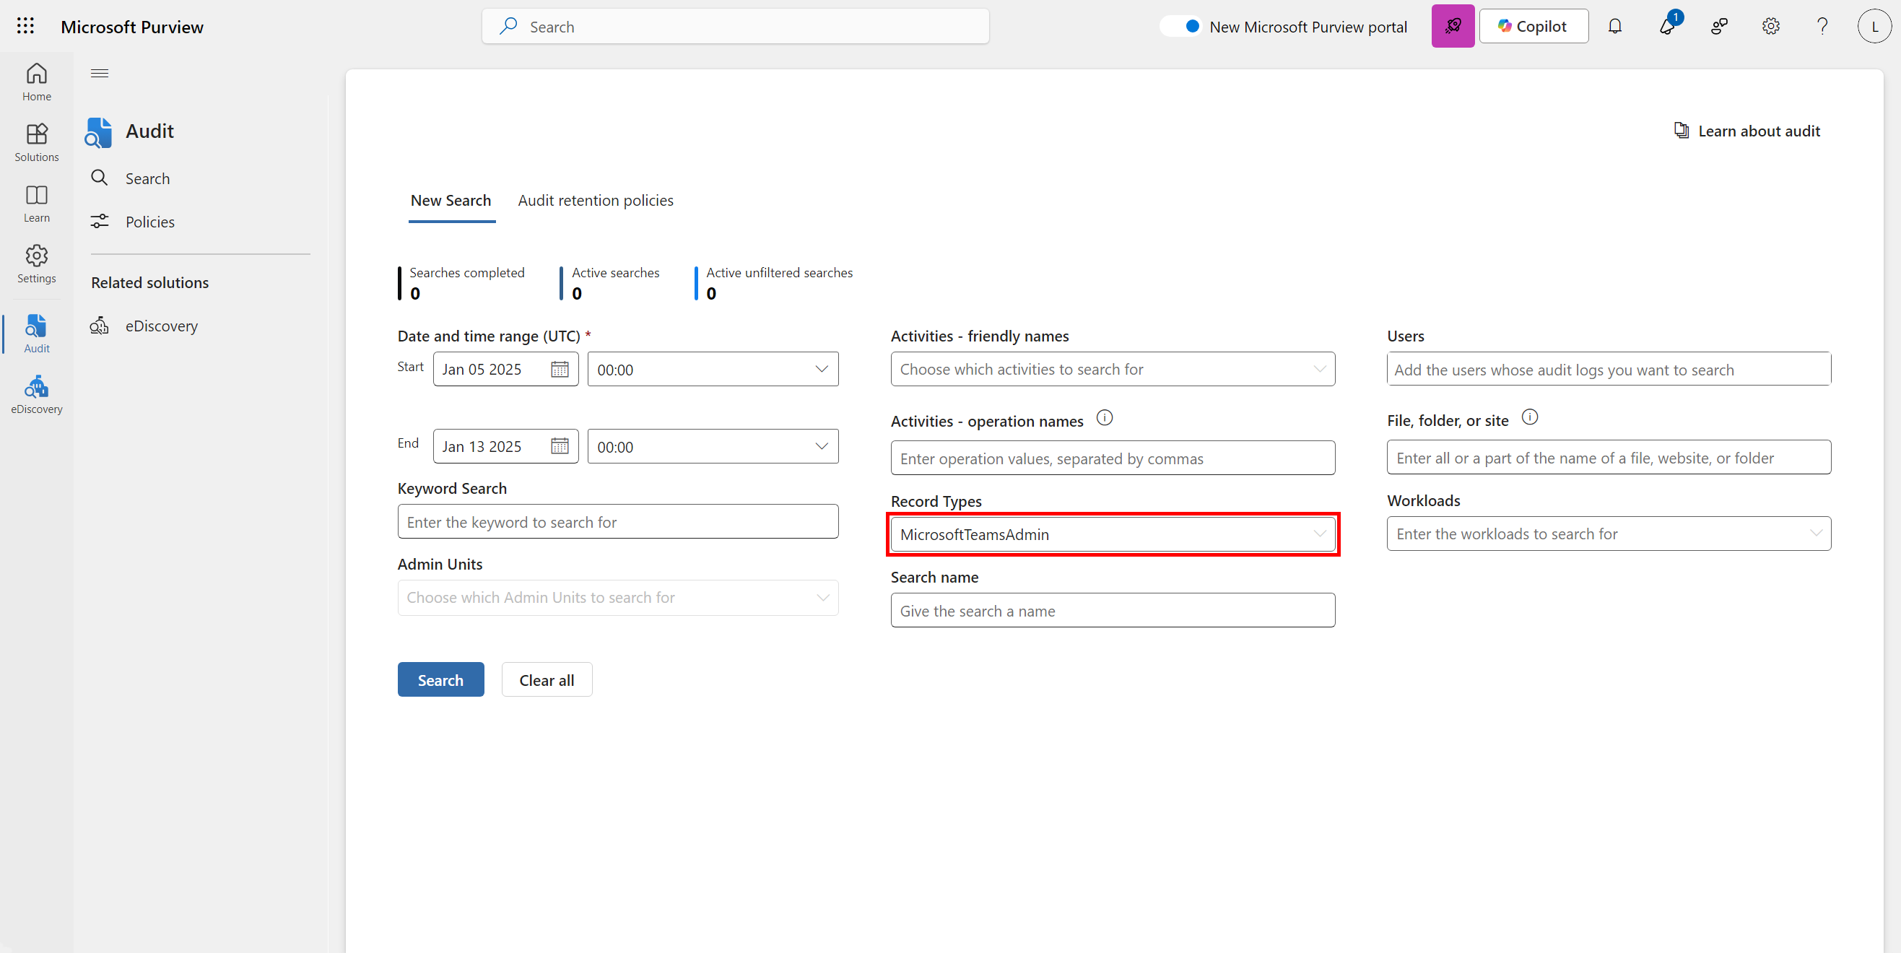Open account menu avatar L
Image resolution: width=1901 pixels, height=953 pixels.
tap(1874, 27)
